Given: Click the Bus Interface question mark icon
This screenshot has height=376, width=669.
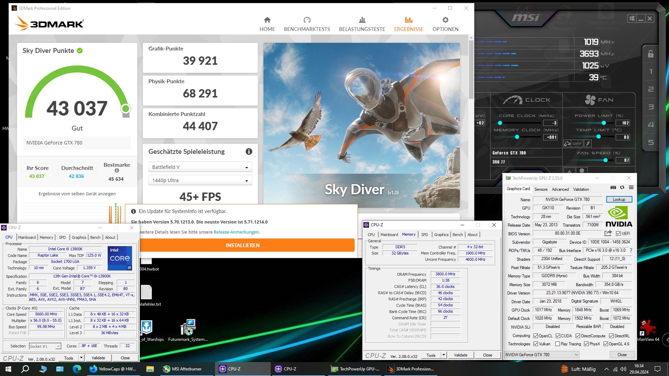Looking at the screenshot, I should coord(631,250).
